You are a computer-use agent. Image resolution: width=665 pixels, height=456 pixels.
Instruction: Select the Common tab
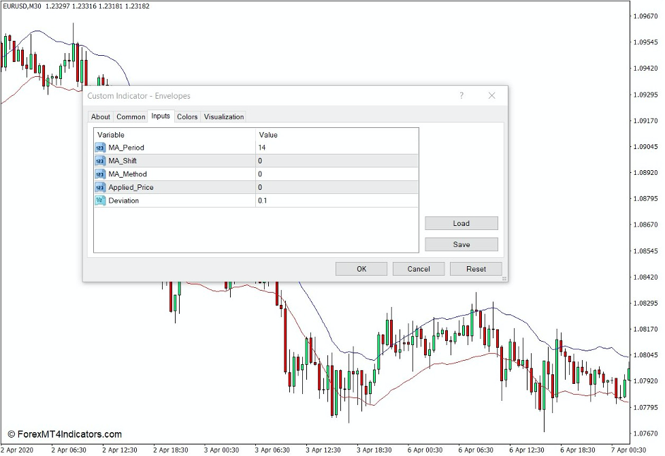(130, 116)
